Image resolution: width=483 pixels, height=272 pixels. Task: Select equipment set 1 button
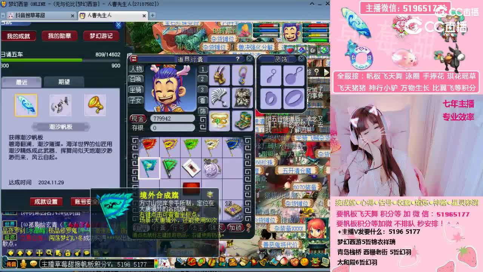point(203,69)
